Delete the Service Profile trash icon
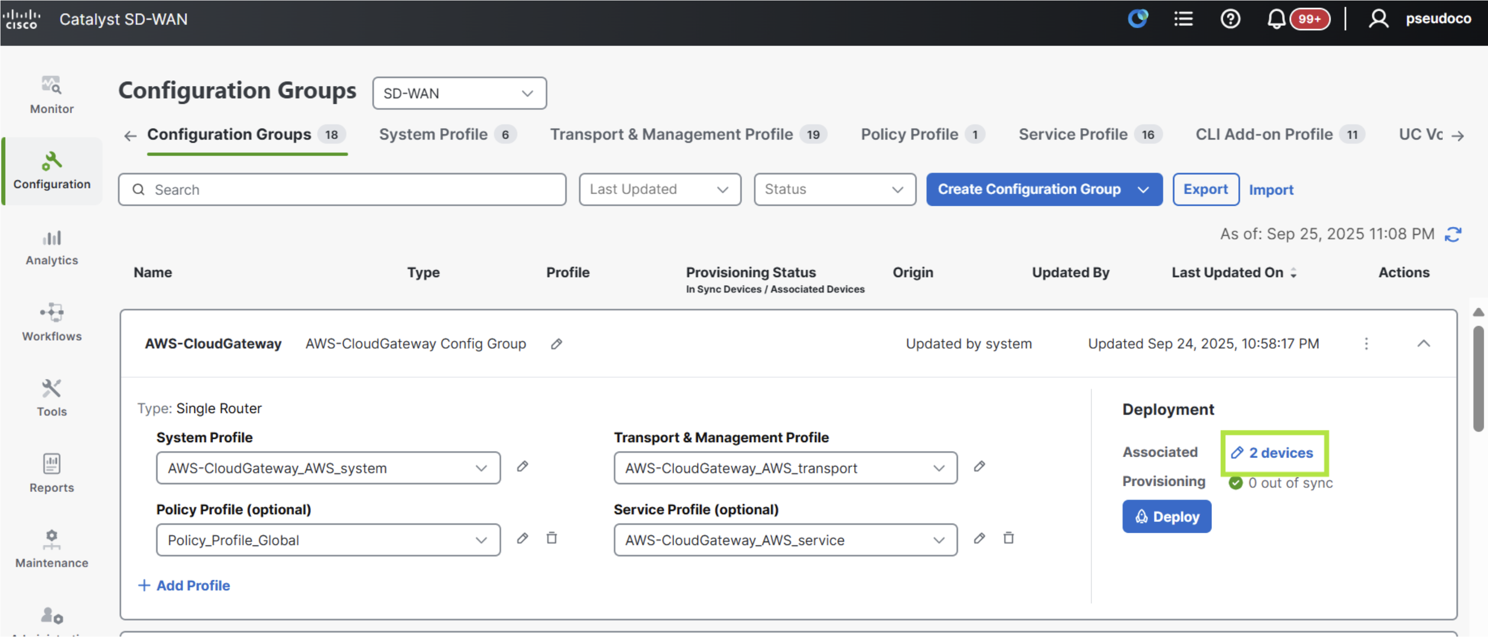The width and height of the screenshot is (1488, 638). point(1009,538)
